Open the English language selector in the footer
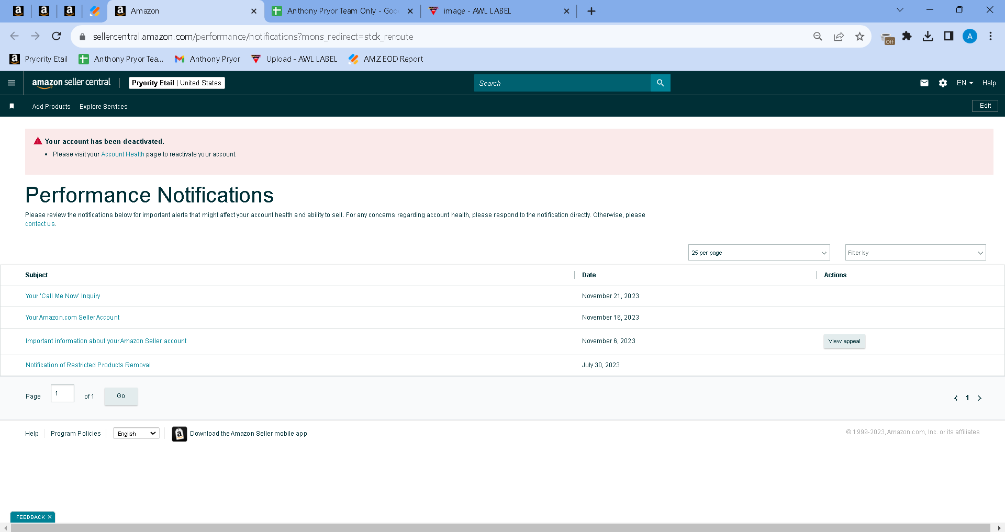 tap(137, 434)
